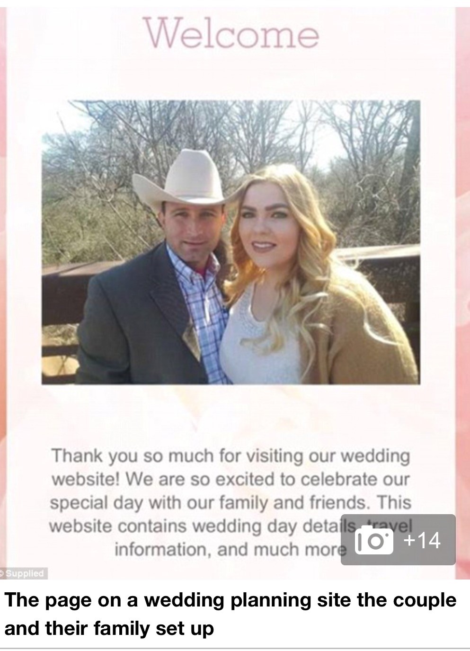The image size is (470, 651).
Task: Click the 'Thank you so much' paragraph line
Action: click(231, 456)
